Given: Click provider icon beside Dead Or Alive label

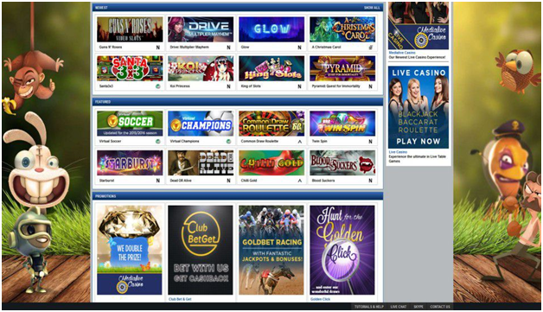Looking at the screenshot, I should coord(228,181).
